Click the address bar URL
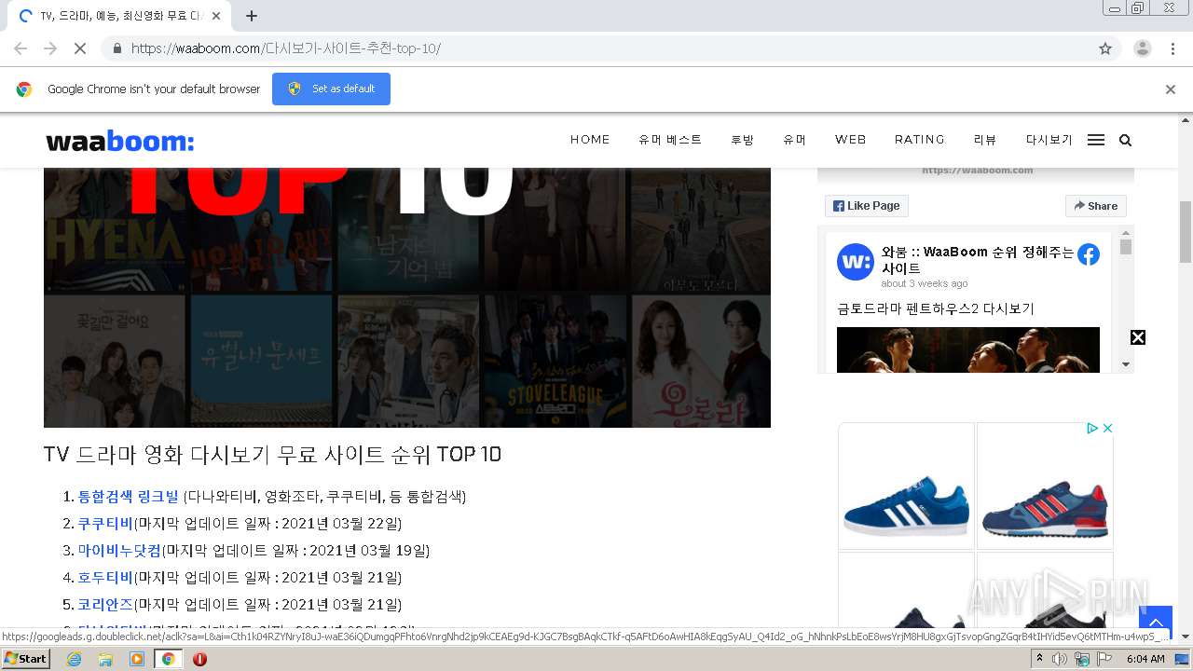The height and width of the screenshot is (671, 1193). pyautogui.click(x=286, y=48)
